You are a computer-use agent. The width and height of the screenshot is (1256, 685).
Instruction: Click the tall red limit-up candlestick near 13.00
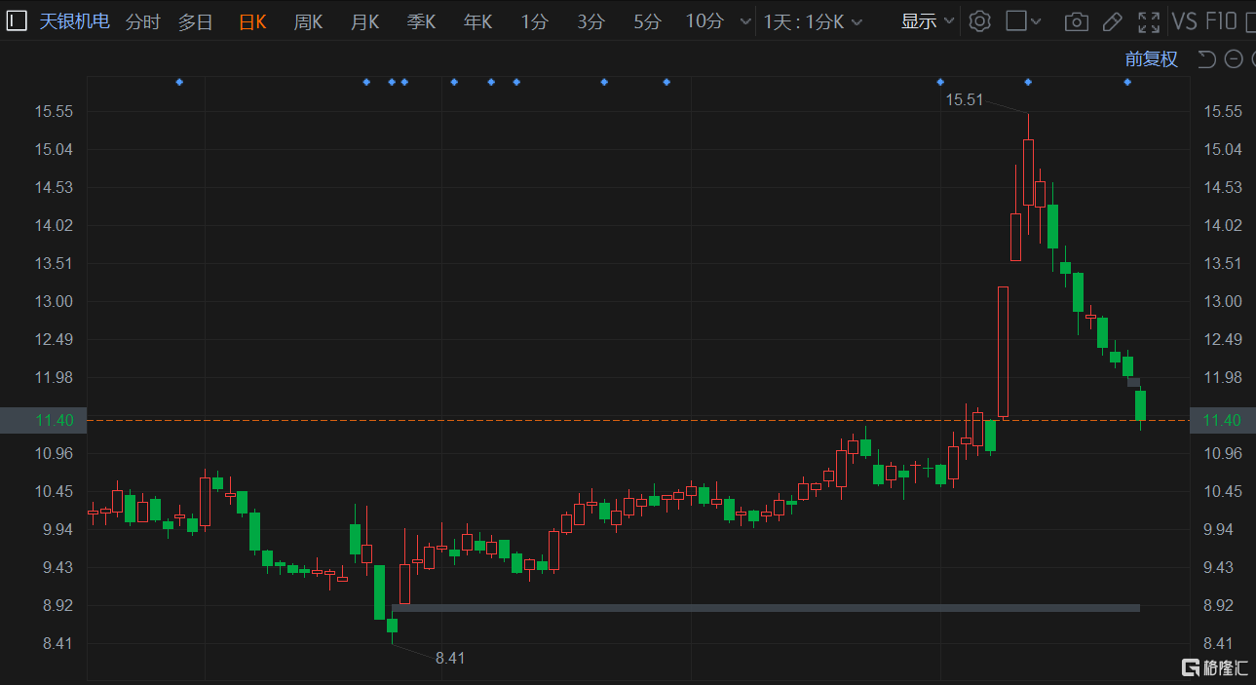[1003, 352]
